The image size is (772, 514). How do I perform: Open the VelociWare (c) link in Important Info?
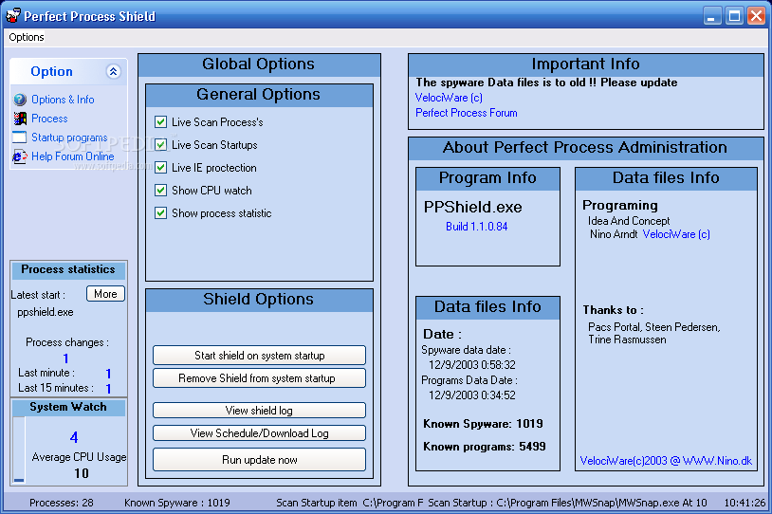coord(449,98)
